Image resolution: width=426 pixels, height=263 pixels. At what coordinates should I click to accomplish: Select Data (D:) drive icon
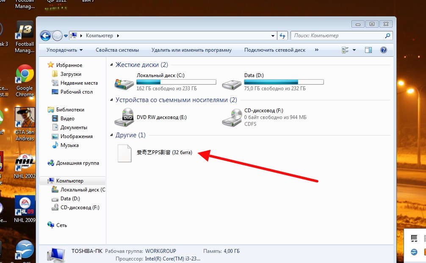click(232, 85)
